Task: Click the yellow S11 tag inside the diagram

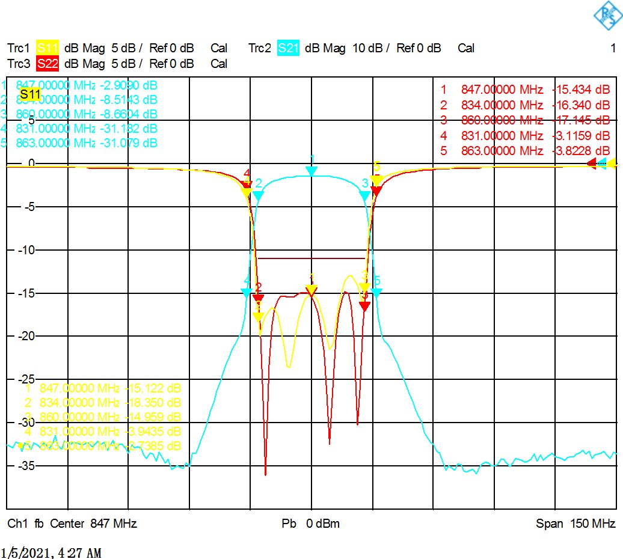Action: tap(30, 94)
